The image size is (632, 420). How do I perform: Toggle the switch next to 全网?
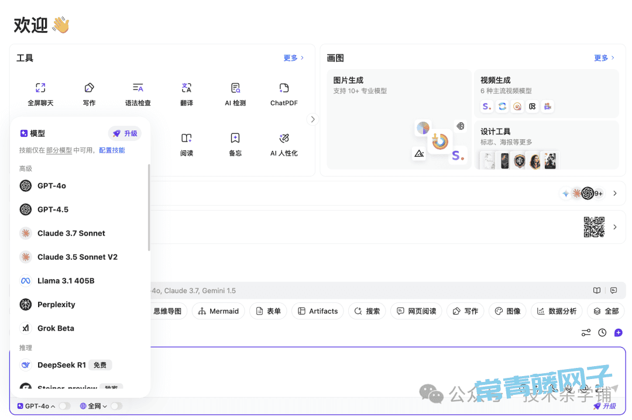pyautogui.click(x=116, y=406)
